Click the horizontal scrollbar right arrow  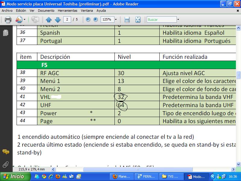click(233, 170)
